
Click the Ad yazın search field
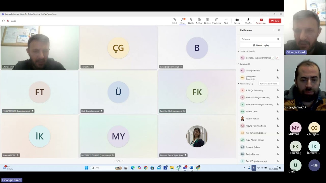[x=261, y=39]
